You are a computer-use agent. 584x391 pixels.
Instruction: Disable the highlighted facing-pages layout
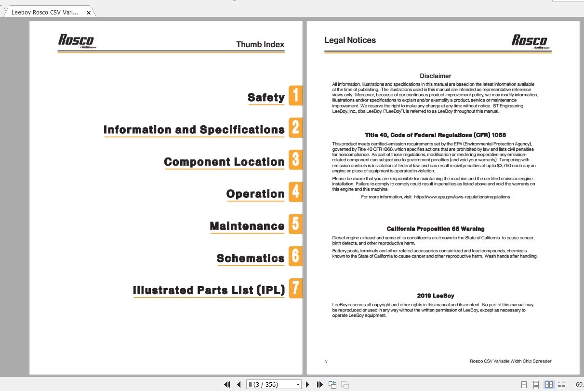tap(549, 384)
